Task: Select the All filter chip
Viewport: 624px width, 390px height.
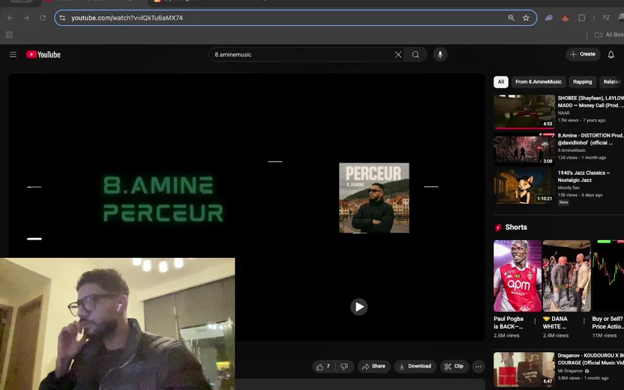Action: [x=501, y=82]
